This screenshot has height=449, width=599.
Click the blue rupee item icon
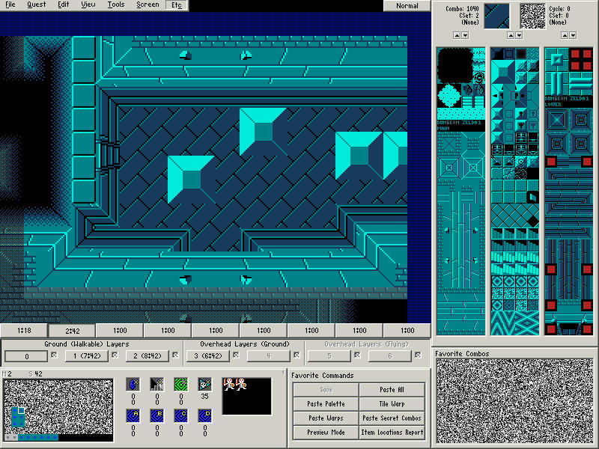coord(133,384)
